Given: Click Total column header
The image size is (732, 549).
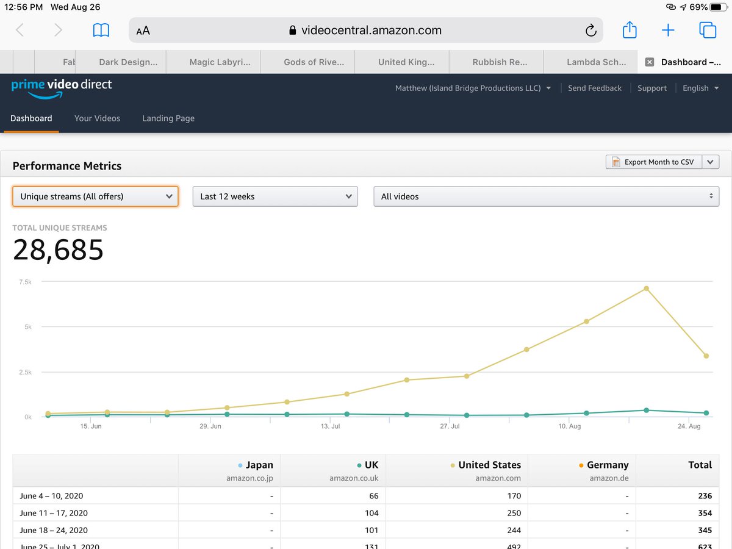Looking at the screenshot, I should [677, 470].
